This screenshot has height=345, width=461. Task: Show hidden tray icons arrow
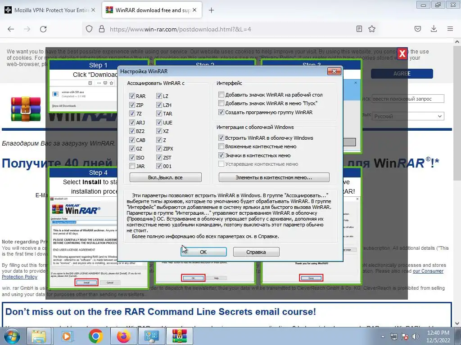(383, 336)
